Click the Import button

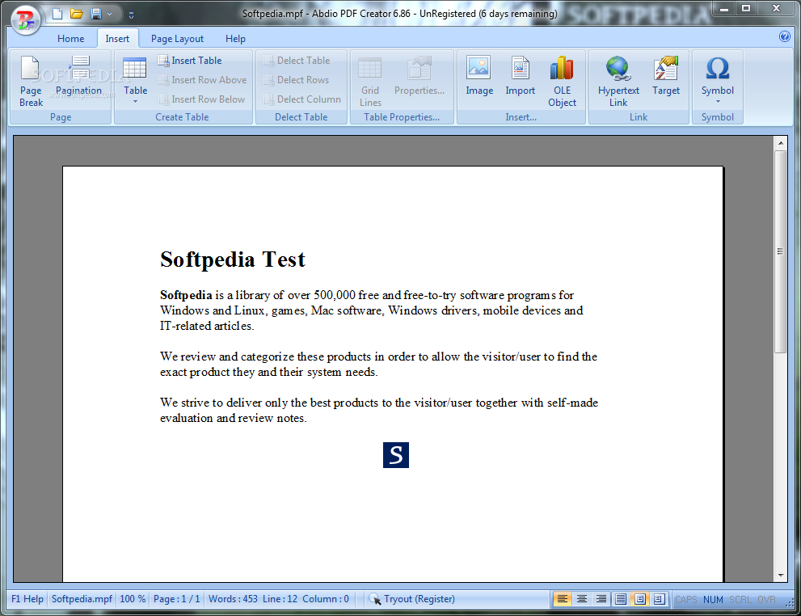pyautogui.click(x=520, y=76)
